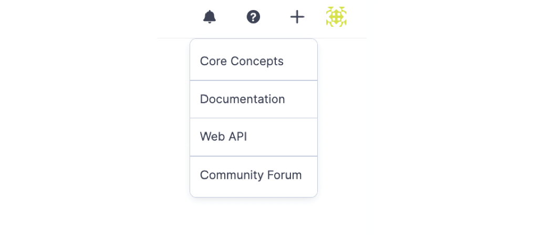Click the yellow-green identicon avatar
Image resolution: width=541 pixels, height=246 pixels.
336,17
